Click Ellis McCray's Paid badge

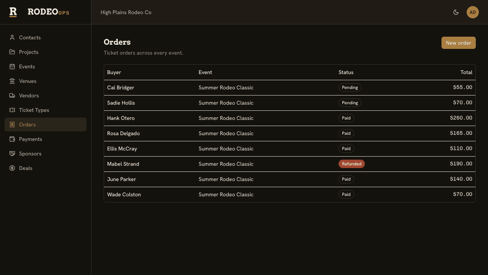346,149
